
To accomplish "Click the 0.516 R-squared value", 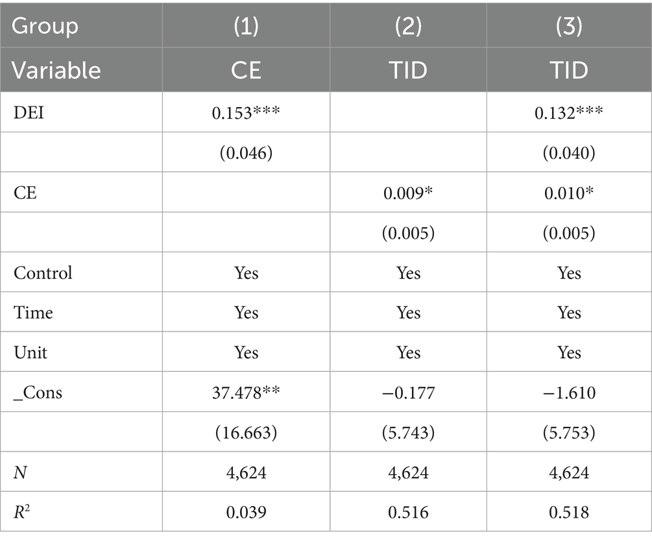I will tap(408, 513).
